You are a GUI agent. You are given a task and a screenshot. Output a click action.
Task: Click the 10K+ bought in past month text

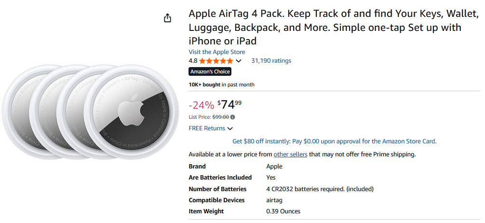click(221, 85)
